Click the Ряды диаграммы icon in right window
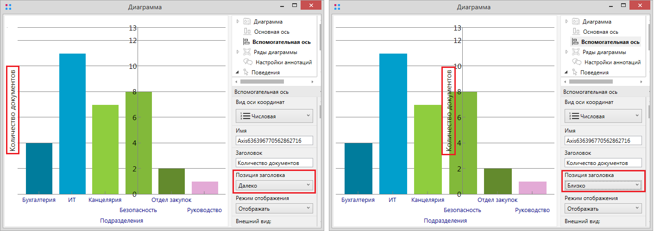The width and height of the screenshot is (654, 231). 575,52
